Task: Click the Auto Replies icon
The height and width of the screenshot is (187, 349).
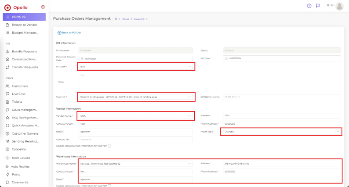Action: point(7,166)
